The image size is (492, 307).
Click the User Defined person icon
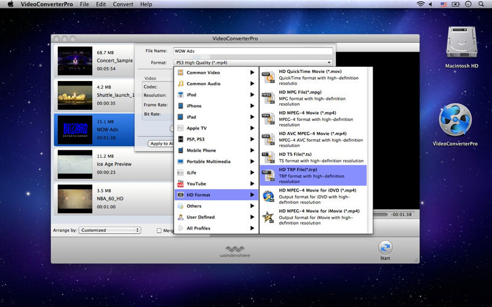click(180, 217)
